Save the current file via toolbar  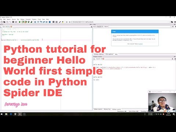[x=7, y=22]
